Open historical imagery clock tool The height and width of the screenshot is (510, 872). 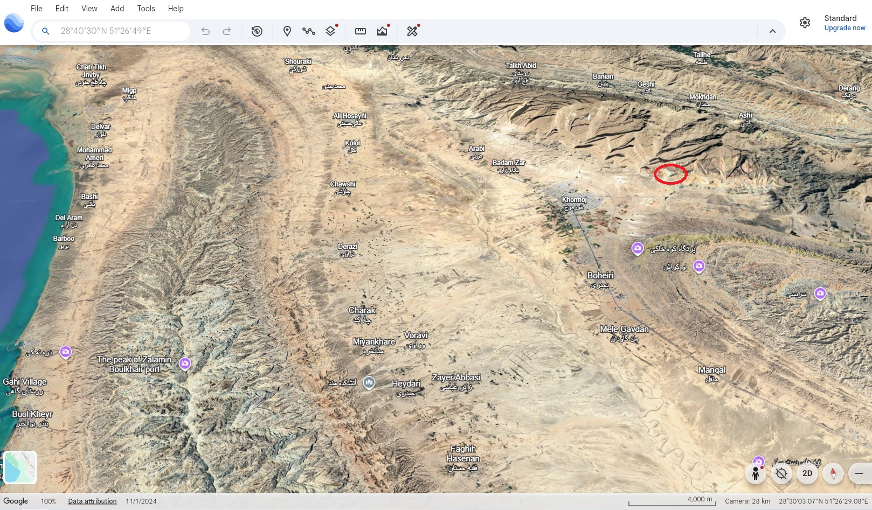(x=257, y=31)
